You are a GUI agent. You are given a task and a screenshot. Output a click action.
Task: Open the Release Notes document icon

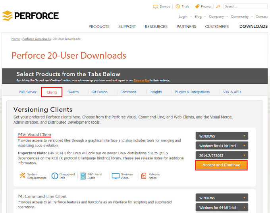[x=144, y=176]
